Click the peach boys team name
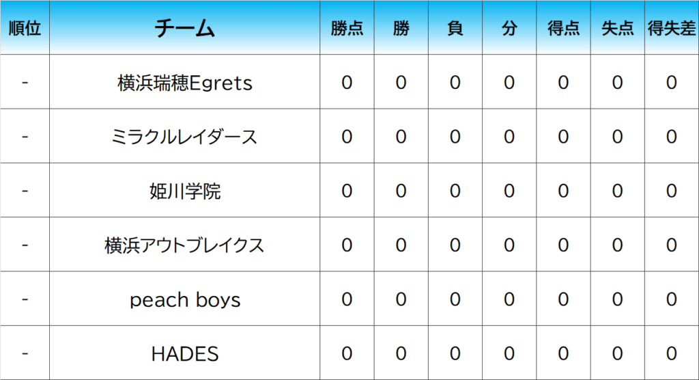Screen dimensions: 699x380 coord(185,299)
